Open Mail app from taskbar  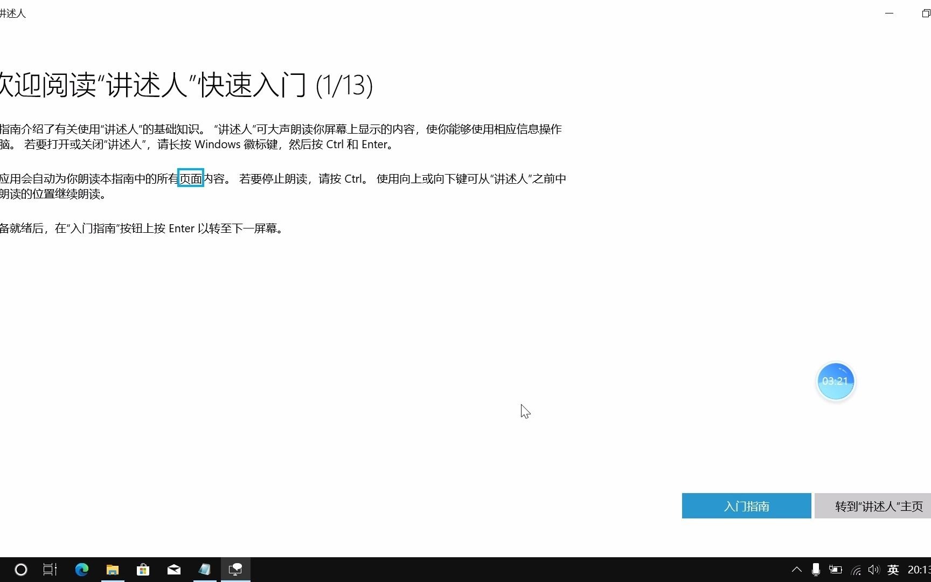tap(173, 570)
